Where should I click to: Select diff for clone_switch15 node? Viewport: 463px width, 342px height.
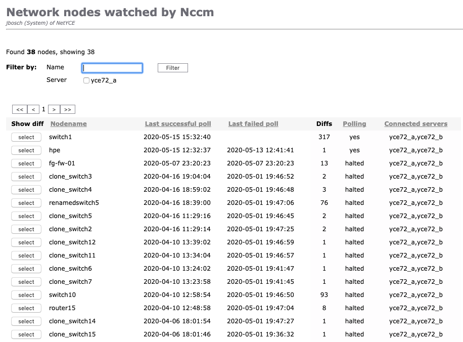point(26,334)
